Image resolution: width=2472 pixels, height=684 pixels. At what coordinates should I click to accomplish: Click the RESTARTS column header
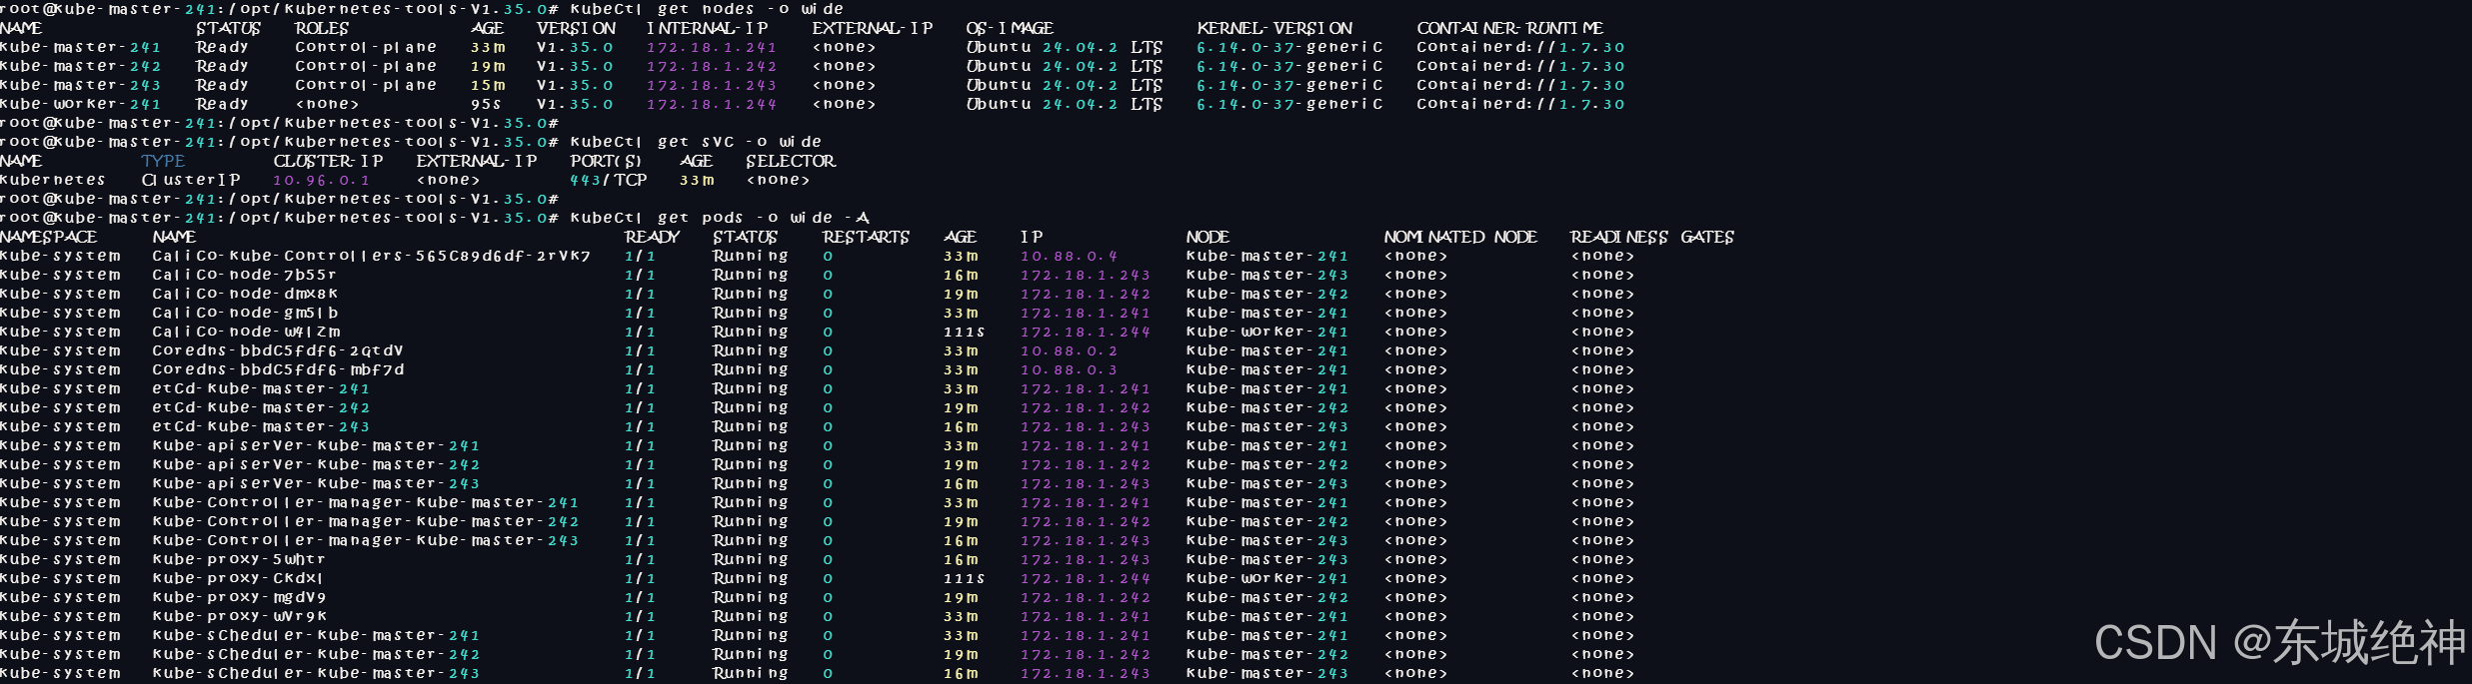point(866,238)
